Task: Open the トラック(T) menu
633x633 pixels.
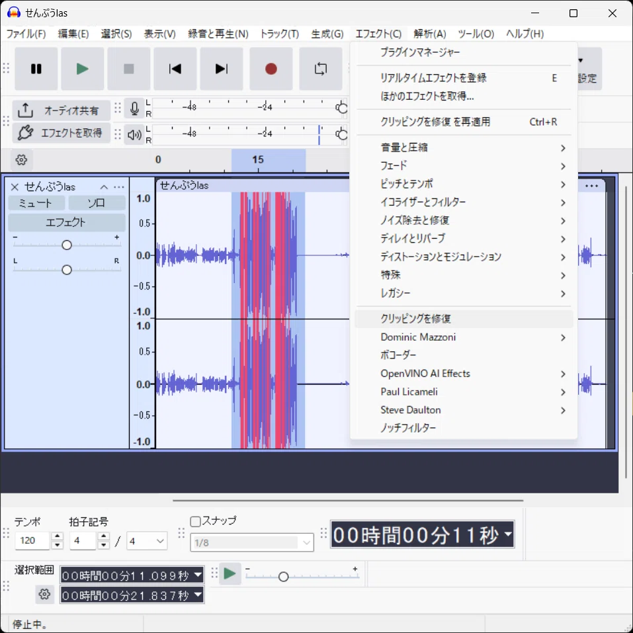Action: point(279,34)
